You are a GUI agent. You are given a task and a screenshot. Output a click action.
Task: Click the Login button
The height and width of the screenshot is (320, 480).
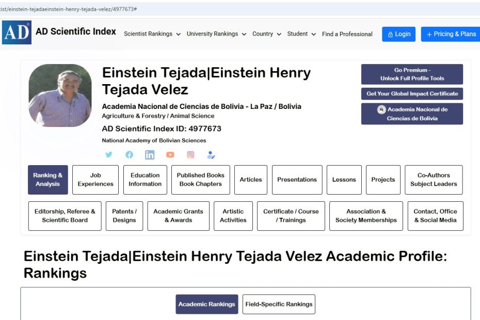(398, 34)
